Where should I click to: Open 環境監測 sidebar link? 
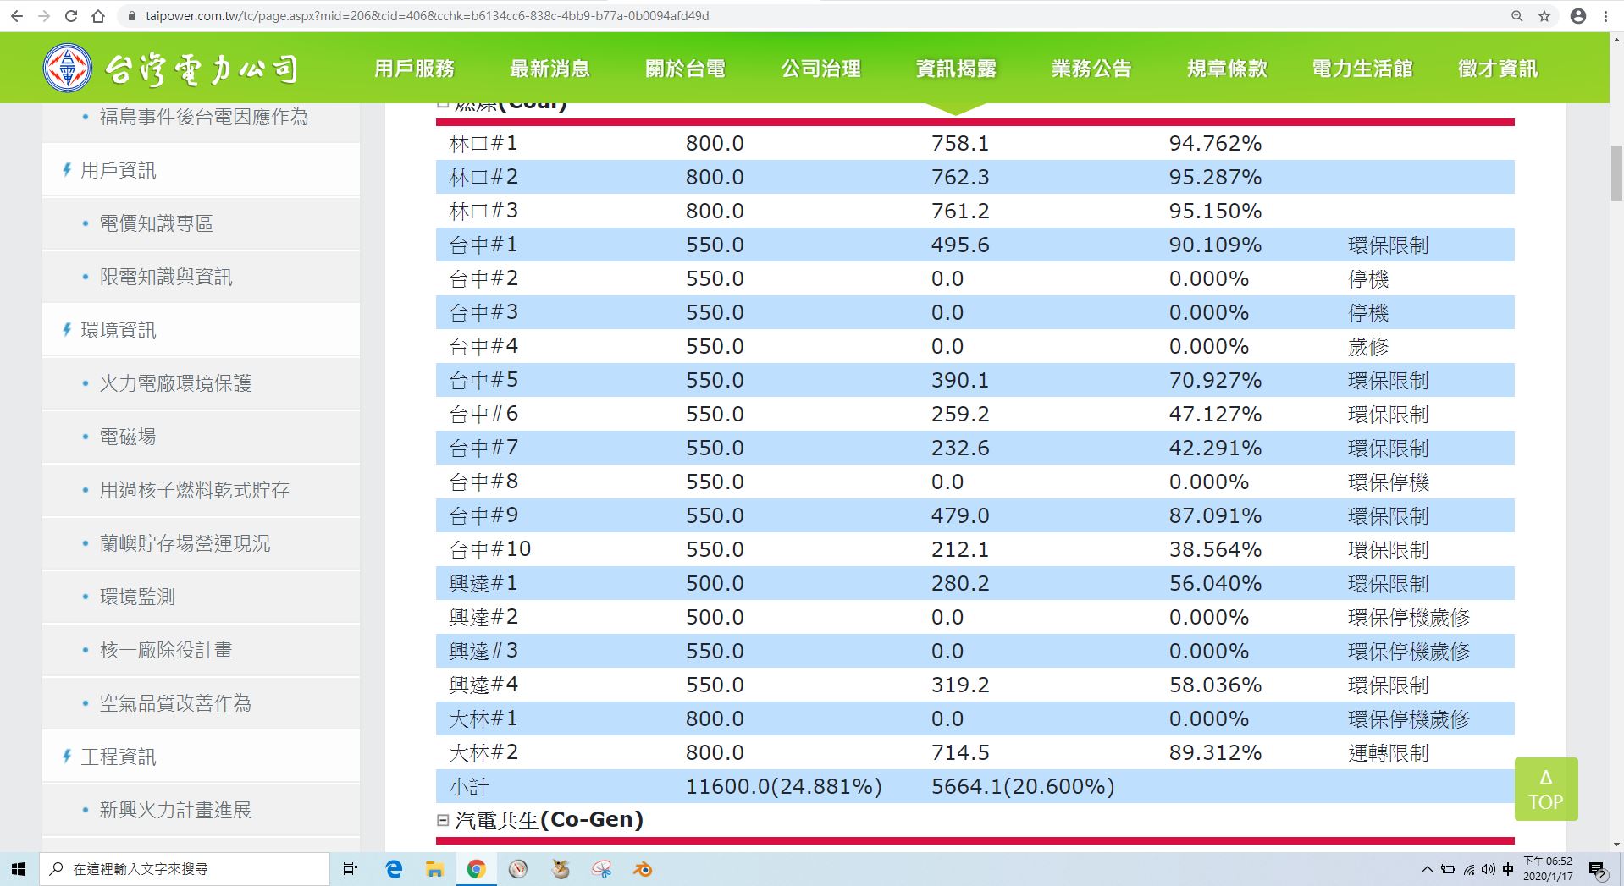[x=137, y=597]
